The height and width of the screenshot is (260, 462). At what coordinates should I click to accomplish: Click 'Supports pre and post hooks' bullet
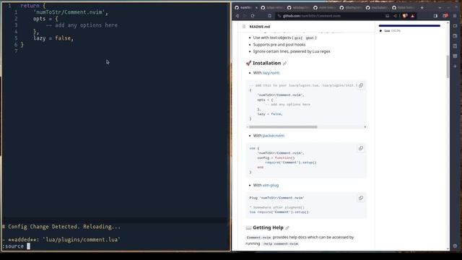point(279,45)
